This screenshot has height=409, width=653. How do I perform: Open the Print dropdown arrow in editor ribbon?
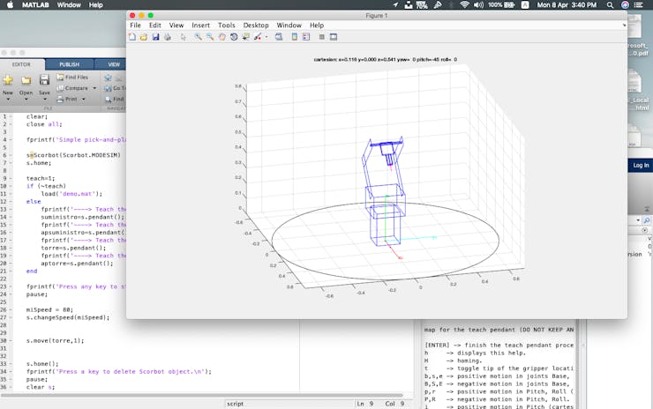[83, 99]
